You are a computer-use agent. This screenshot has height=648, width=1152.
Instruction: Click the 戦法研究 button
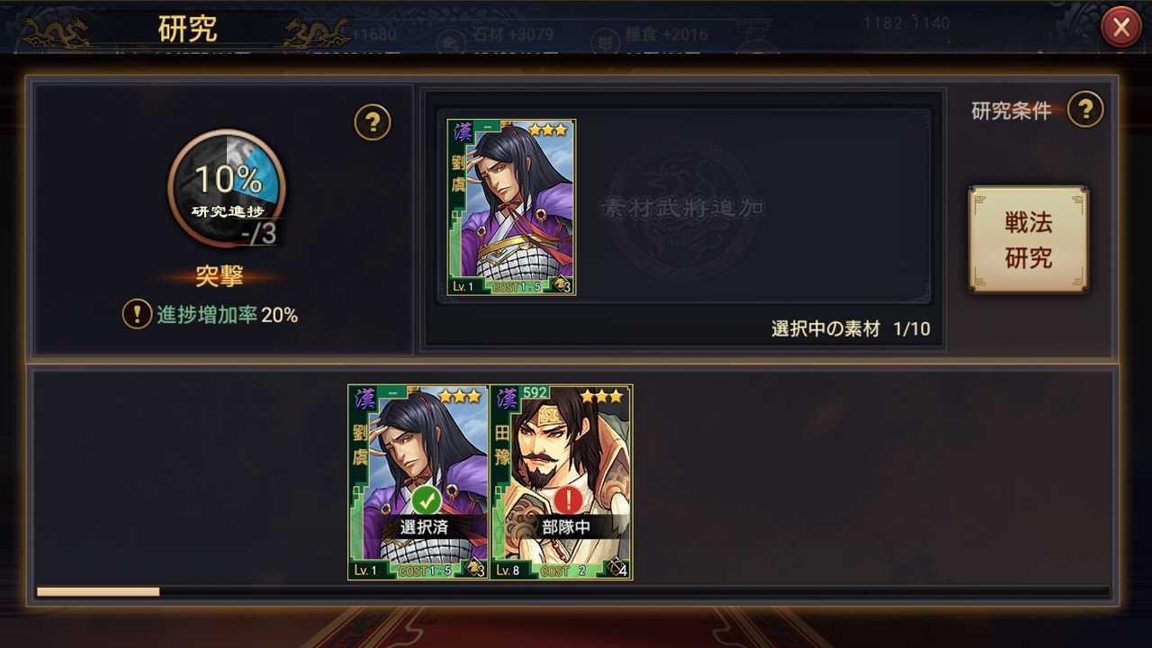1028,239
